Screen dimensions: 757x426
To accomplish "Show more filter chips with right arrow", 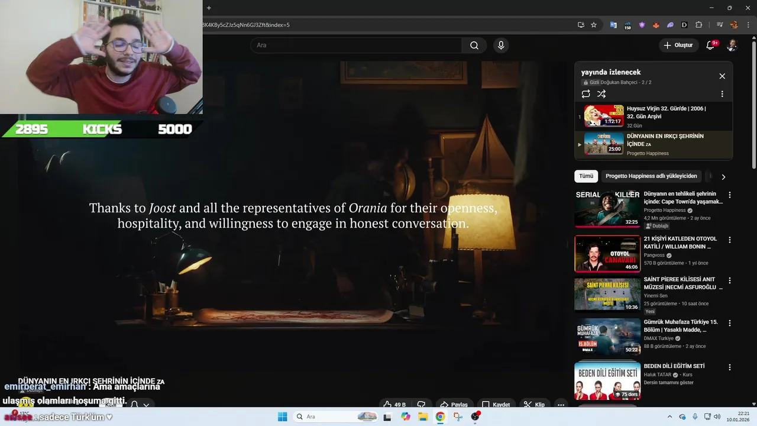I will tap(723, 176).
